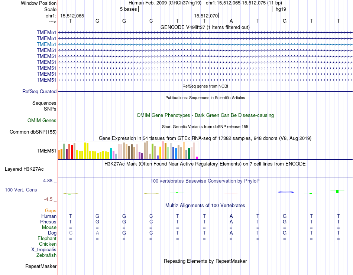Click the hg19 text beside the scale bar
Viewport: 353px width, 275px height.
pyautogui.click(x=281, y=9)
